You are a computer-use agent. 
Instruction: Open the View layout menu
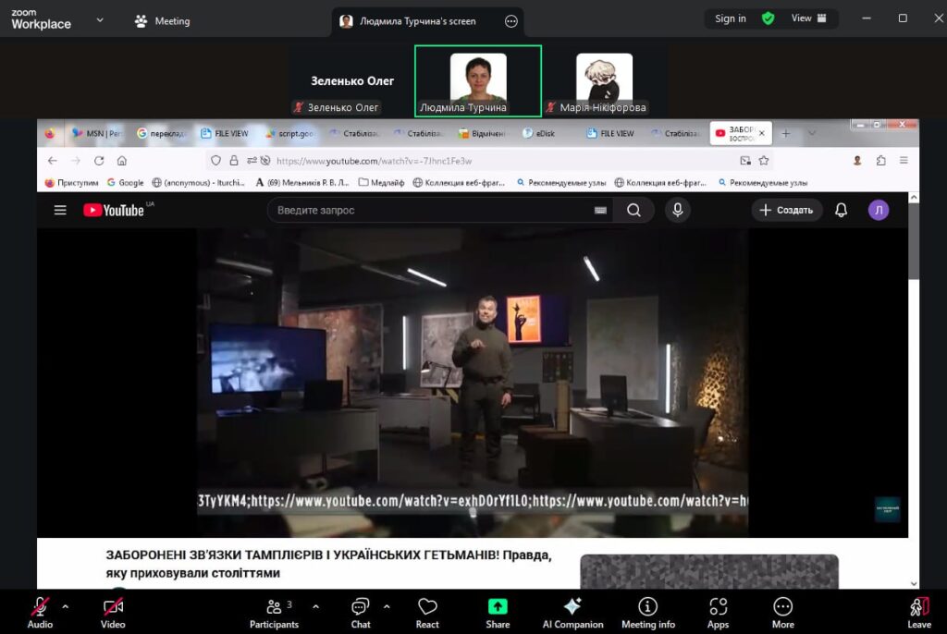pyautogui.click(x=808, y=18)
